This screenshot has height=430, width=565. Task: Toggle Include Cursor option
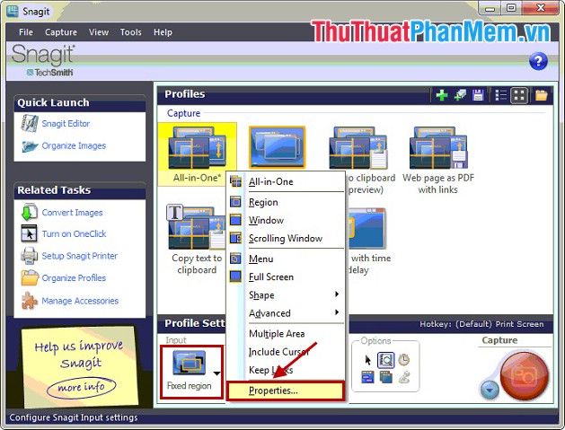click(x=287, y=352)
